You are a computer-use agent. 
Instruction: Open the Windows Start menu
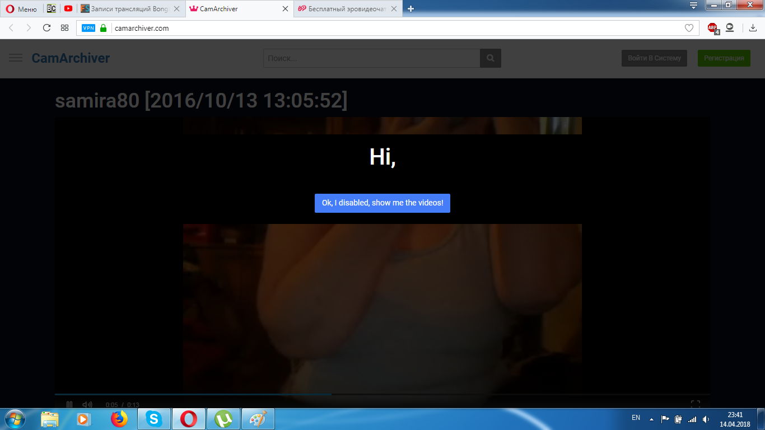[14, 419]
